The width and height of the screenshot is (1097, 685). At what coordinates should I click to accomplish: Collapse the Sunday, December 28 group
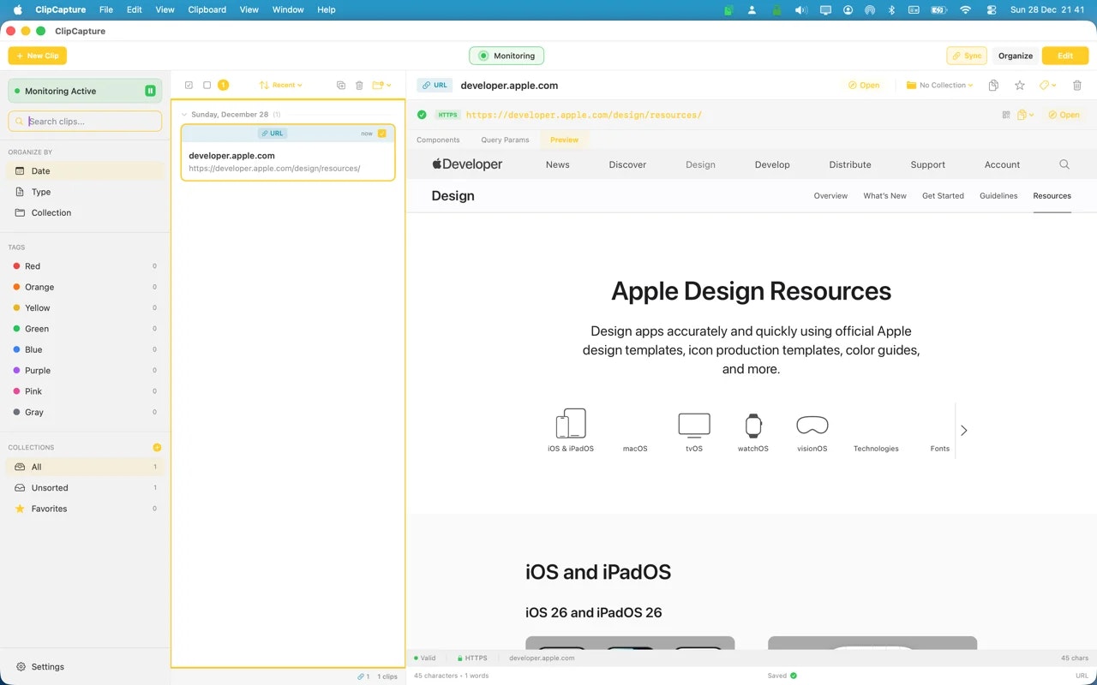183,114
